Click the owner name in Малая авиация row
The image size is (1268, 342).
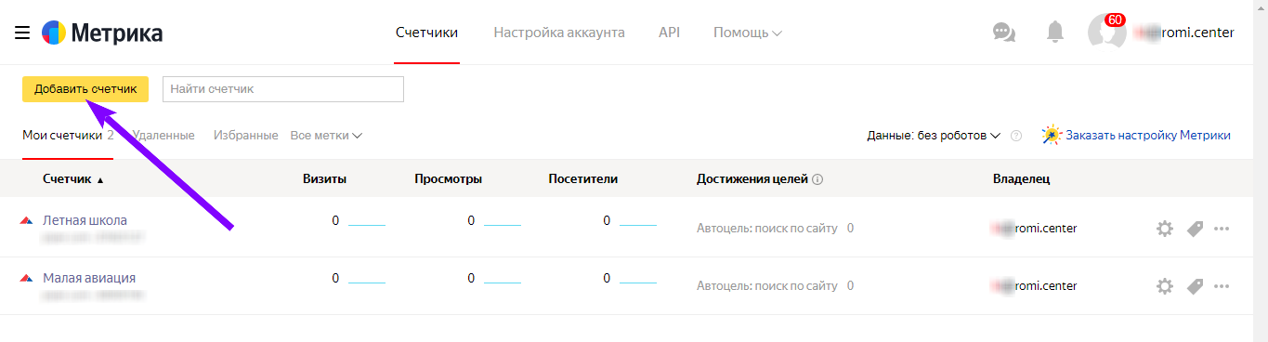pos(1034,286)
